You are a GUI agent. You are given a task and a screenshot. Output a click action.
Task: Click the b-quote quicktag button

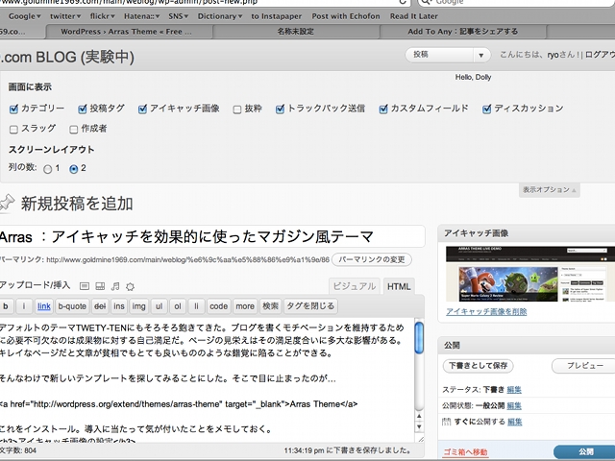click(72, 306)
